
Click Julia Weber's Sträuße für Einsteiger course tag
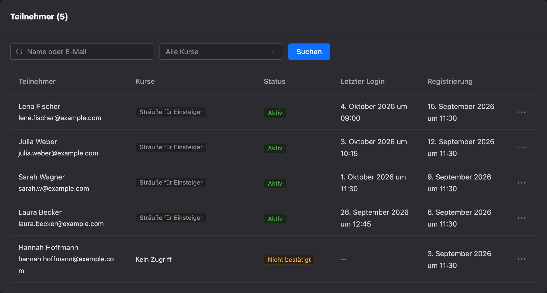coord(171,147)
